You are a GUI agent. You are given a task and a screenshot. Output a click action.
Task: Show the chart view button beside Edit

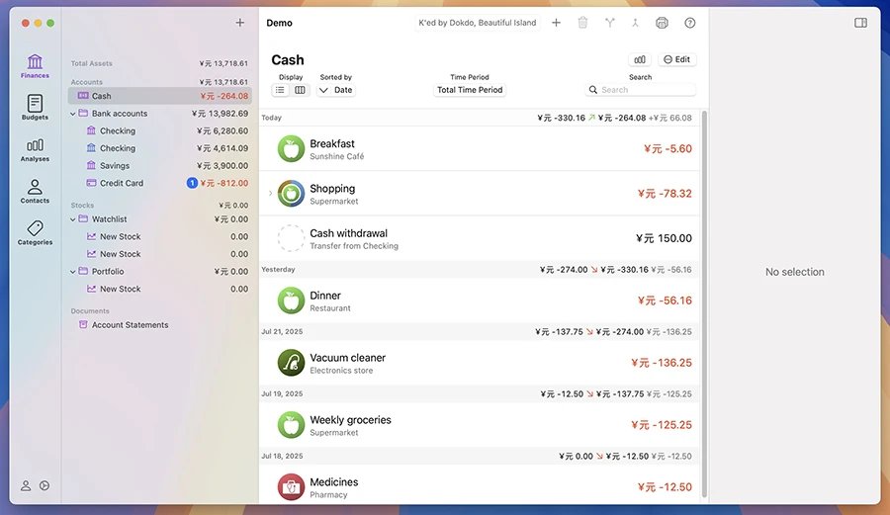tap(640, 59)
